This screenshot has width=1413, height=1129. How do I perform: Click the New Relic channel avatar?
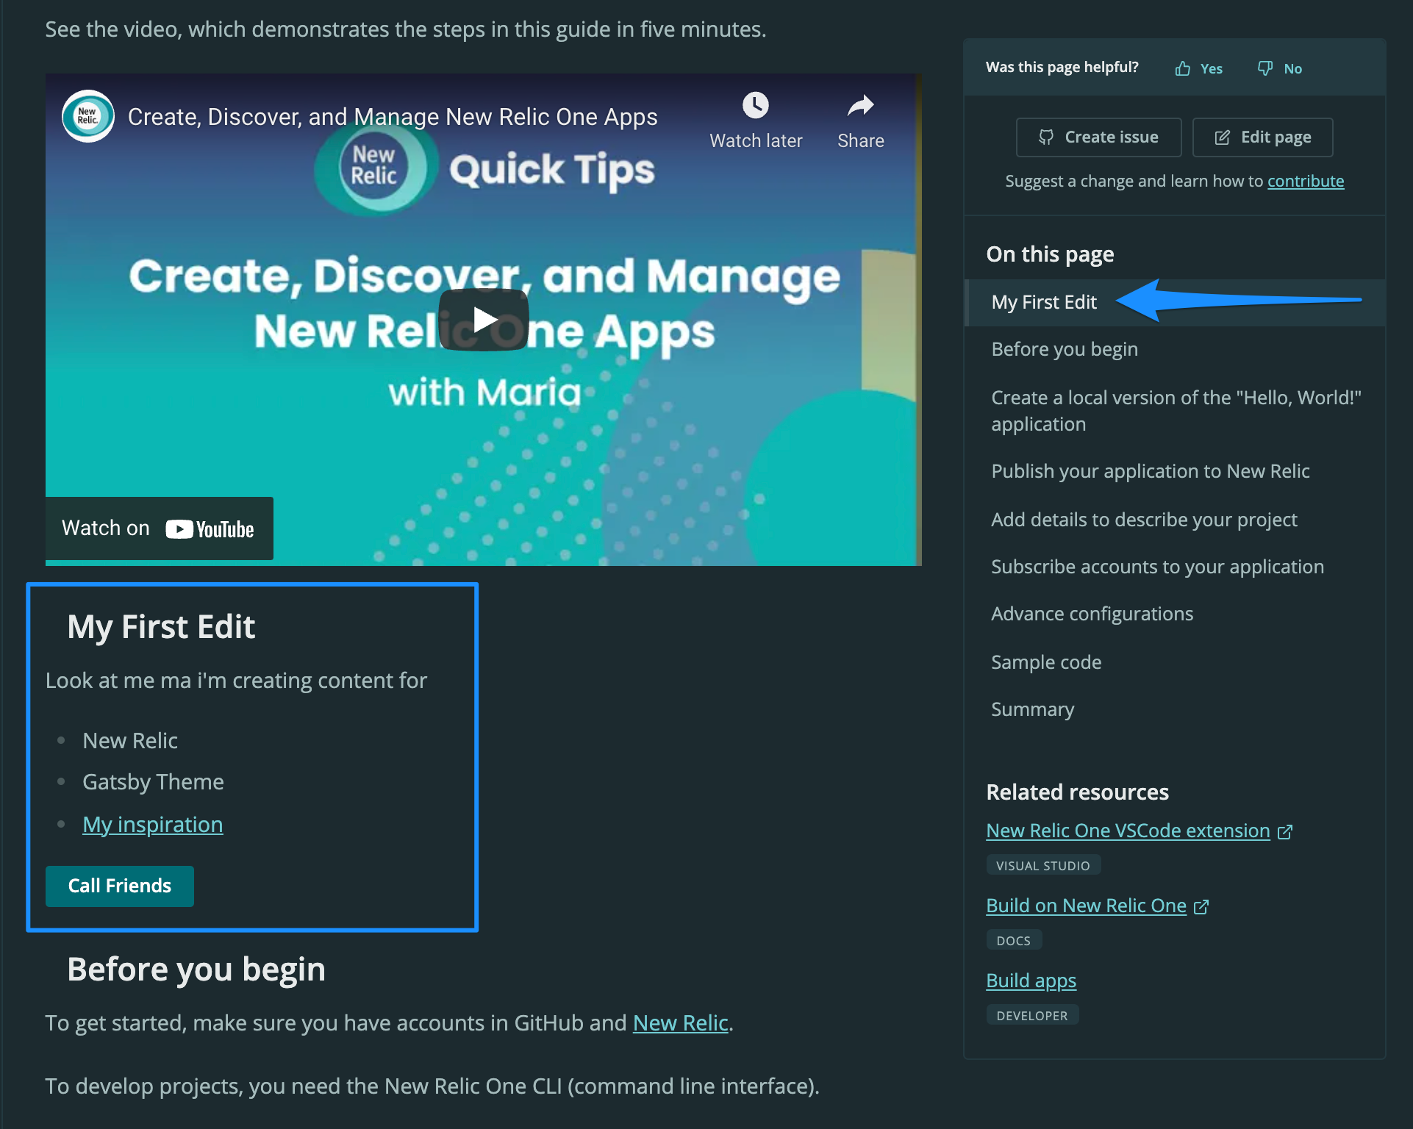(x=88, y=116)
